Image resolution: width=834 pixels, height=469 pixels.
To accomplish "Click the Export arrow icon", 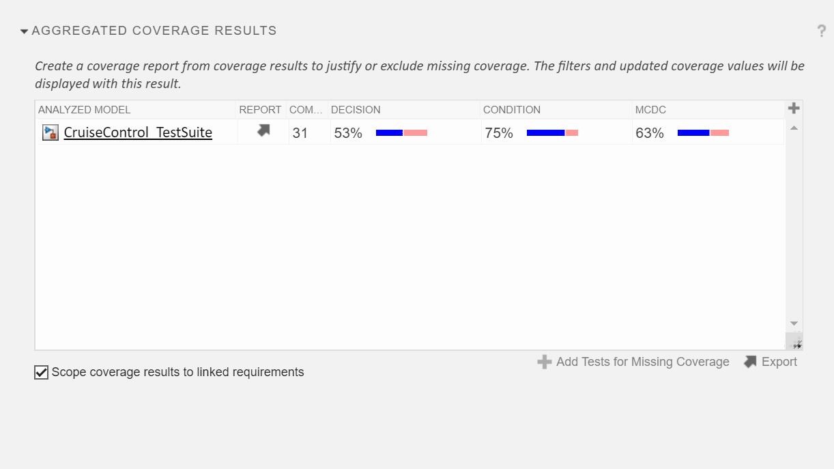I will pos(751,361).
